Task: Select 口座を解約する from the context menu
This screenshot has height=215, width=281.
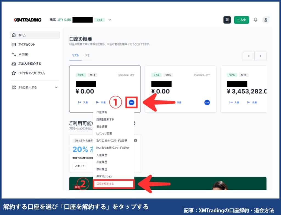Action: click(x=114, y=184)
